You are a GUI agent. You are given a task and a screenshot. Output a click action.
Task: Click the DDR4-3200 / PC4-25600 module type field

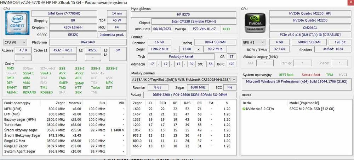pos(190,95)
